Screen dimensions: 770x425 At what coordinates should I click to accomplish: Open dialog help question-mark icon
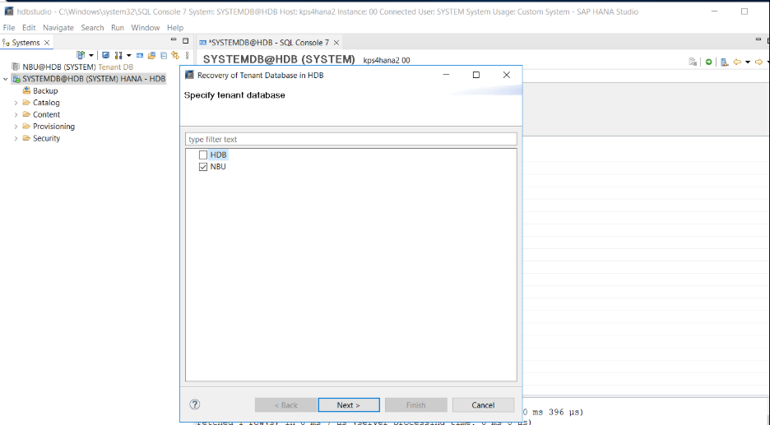194,404
